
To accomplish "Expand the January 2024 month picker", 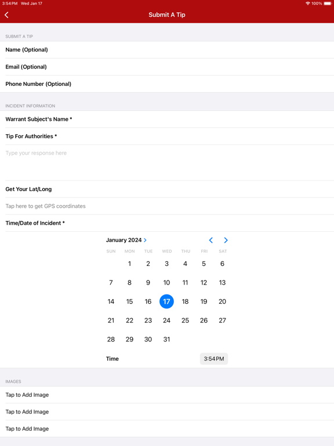I will coord(126,240).
